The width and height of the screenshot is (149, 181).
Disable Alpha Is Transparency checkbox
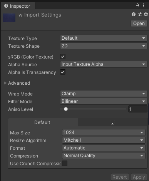click(63, 72)
